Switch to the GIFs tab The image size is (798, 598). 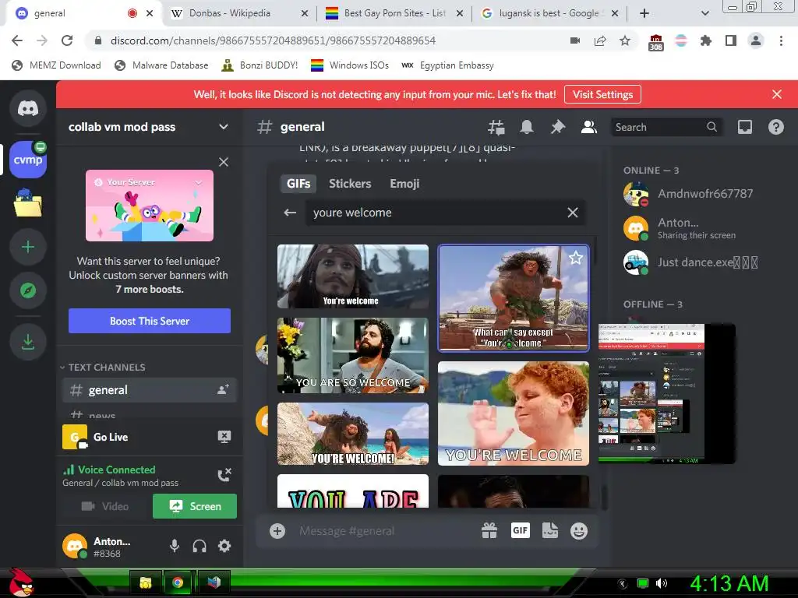(x=298, y=184)
